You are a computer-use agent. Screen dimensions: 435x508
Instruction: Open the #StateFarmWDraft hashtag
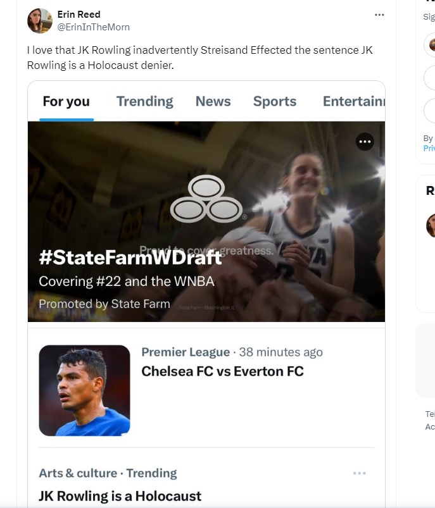pos(130,257)
